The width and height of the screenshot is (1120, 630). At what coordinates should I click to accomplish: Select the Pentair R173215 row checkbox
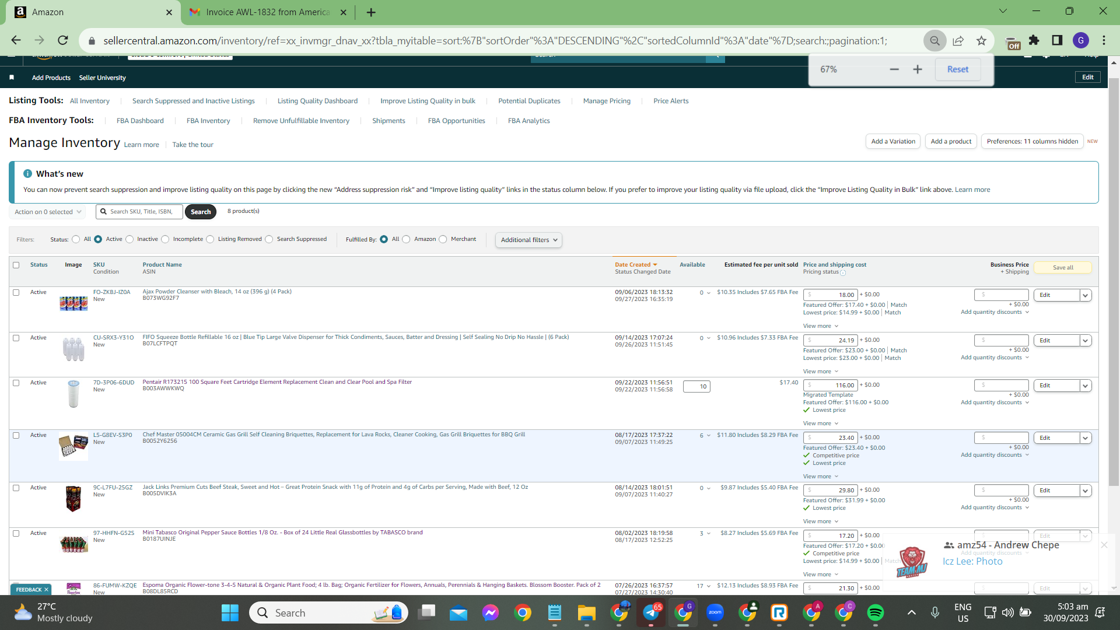[x=16, y=383]
